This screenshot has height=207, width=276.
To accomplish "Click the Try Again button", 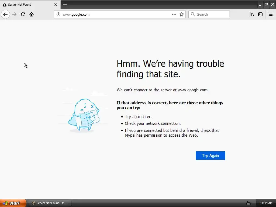I will tap(210, 156).
